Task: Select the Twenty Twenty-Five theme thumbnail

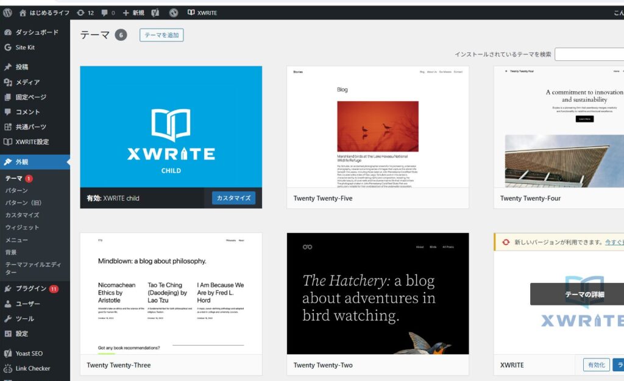Action: pos(377,127)
